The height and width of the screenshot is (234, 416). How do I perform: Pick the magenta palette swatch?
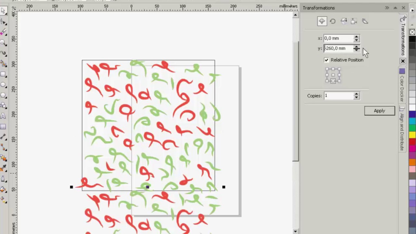[x=412, y=148]
